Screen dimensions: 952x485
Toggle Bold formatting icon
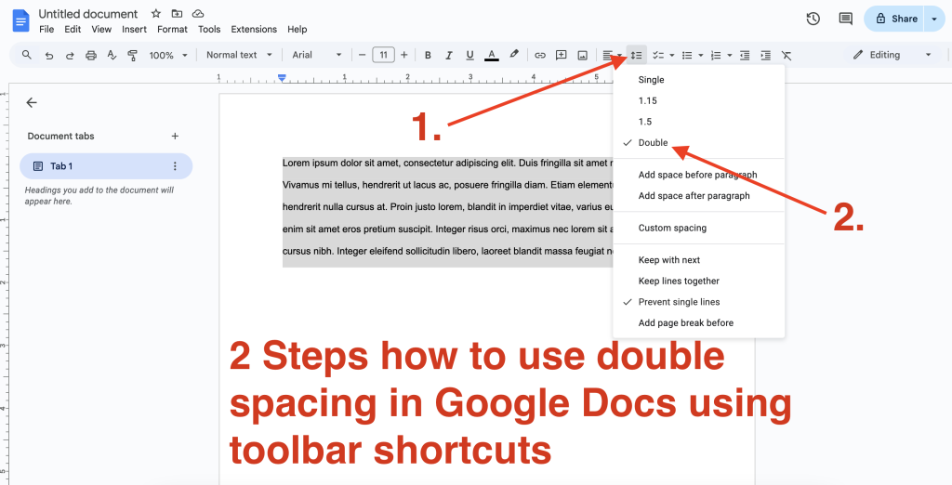coord(428,55)
